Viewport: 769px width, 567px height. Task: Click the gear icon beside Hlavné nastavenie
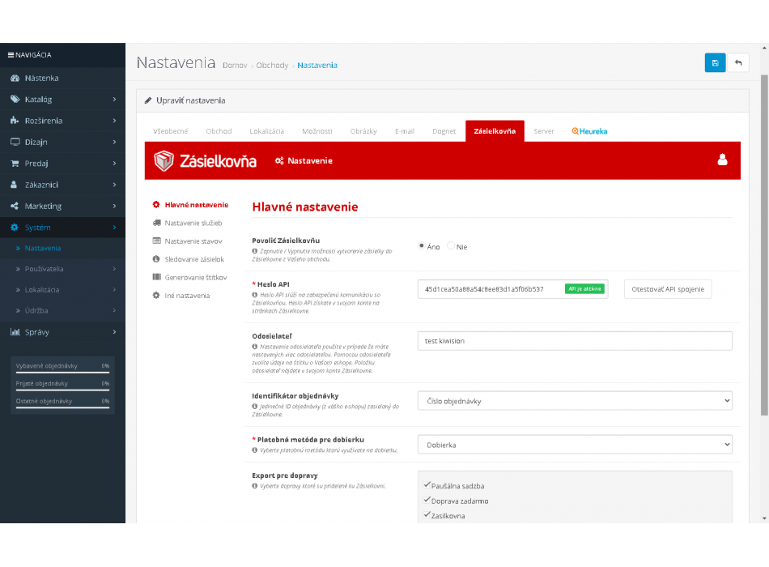156,205
